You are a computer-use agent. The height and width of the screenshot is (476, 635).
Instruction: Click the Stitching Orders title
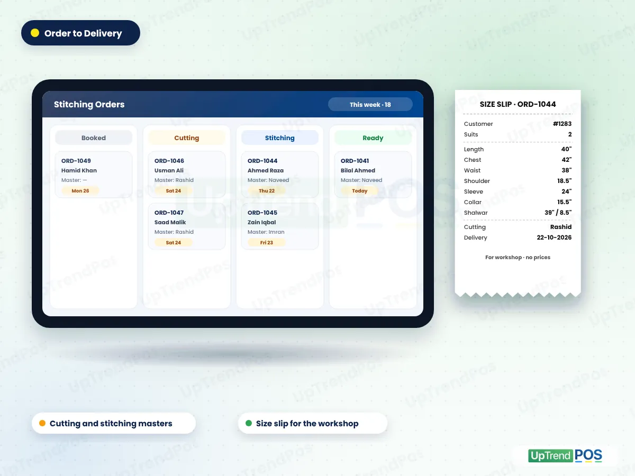click(x=89, y=104)
